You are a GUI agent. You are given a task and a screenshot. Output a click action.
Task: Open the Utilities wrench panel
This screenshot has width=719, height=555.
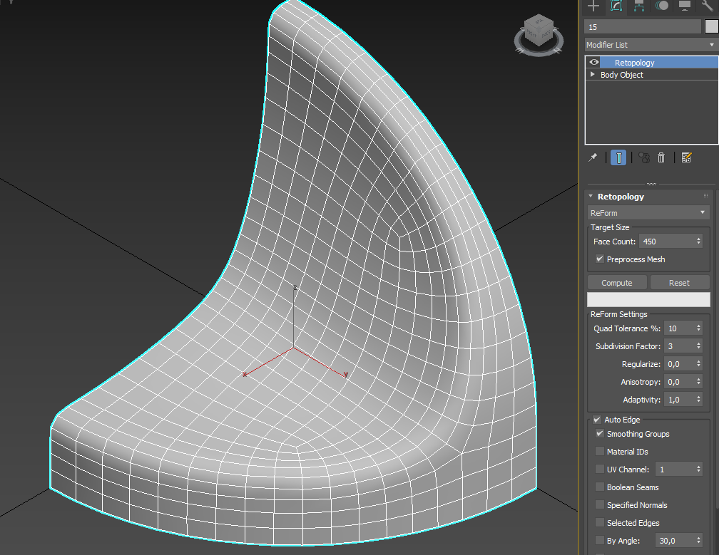708,6
